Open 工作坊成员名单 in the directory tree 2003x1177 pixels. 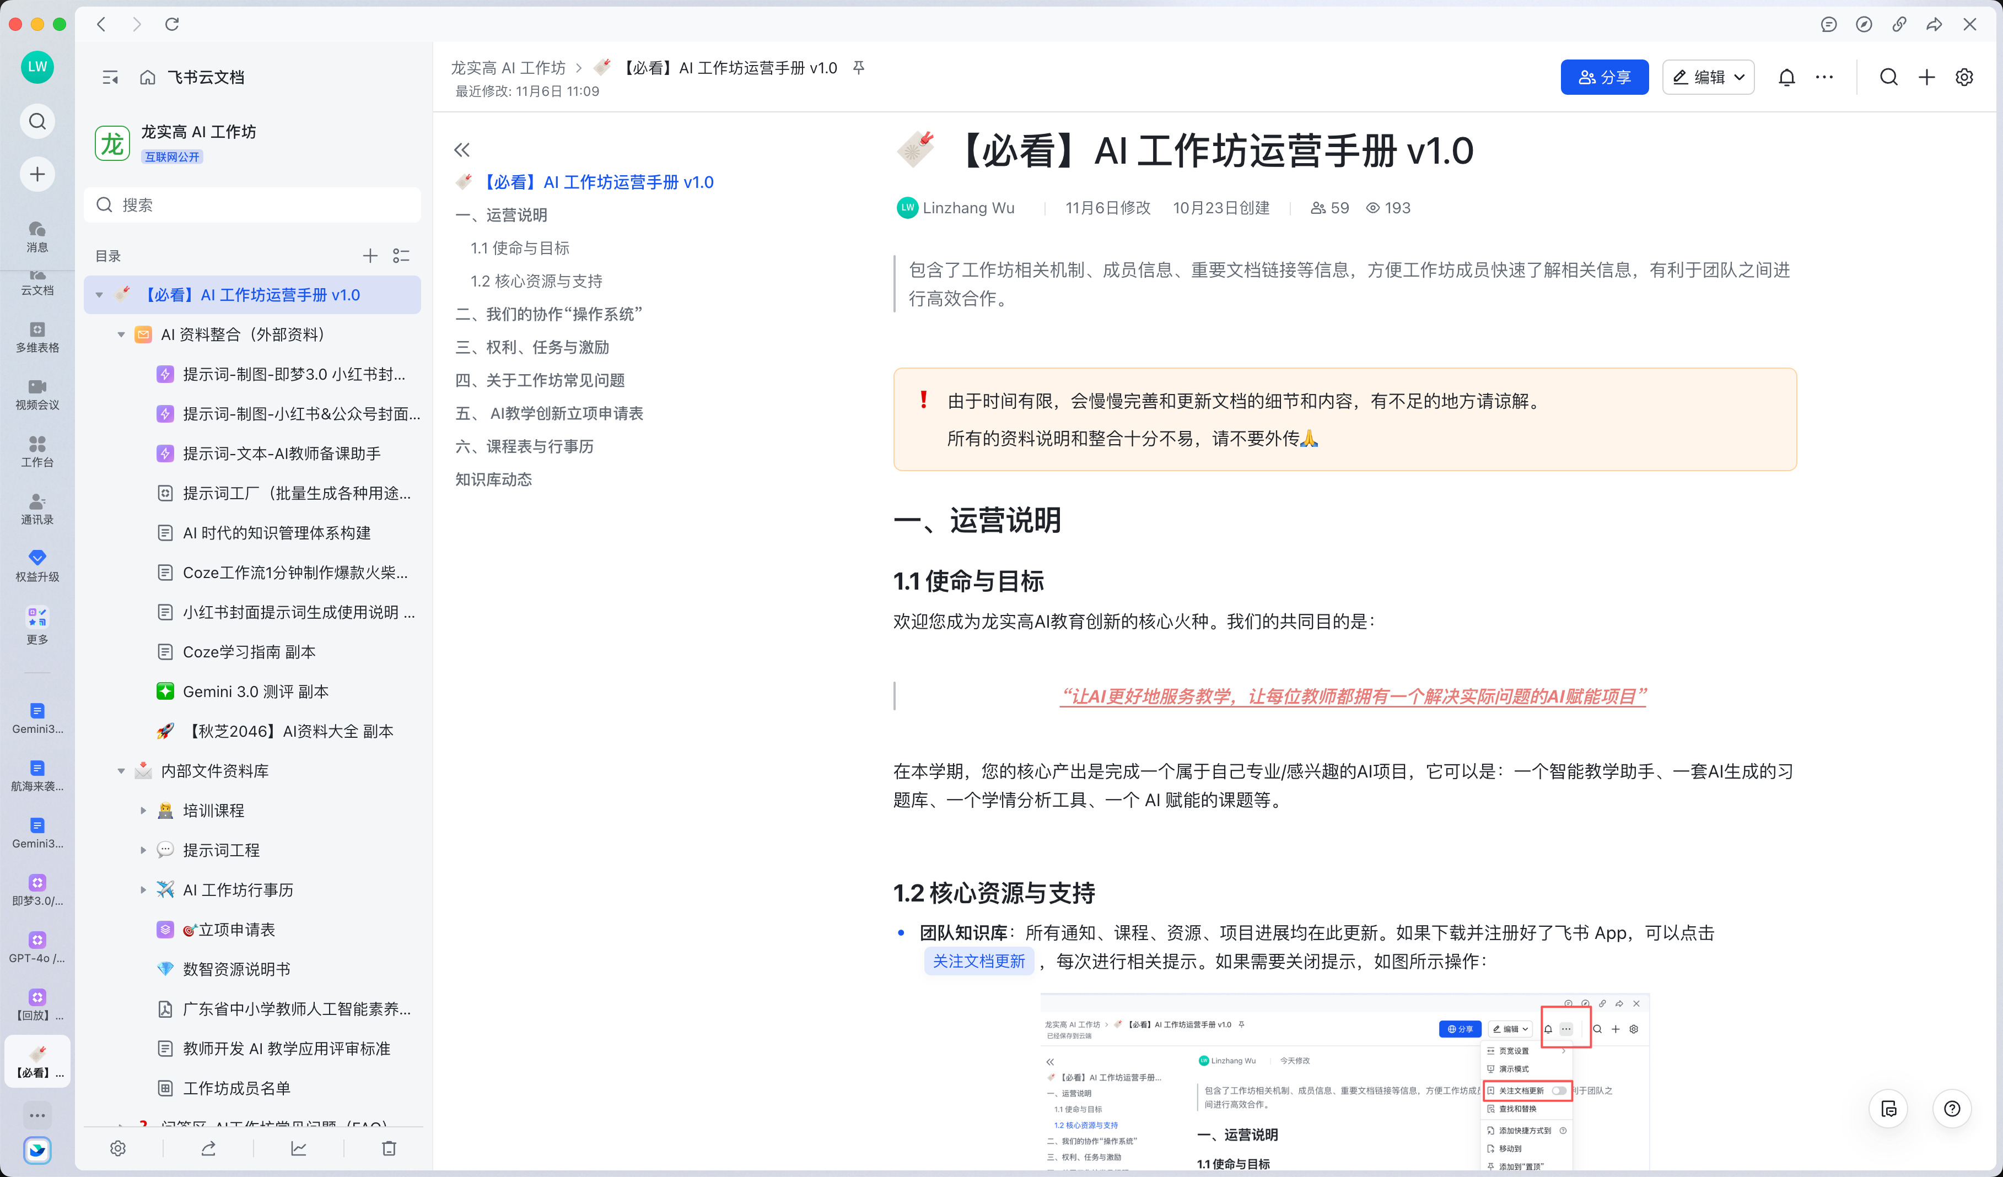coord(236,1088)
